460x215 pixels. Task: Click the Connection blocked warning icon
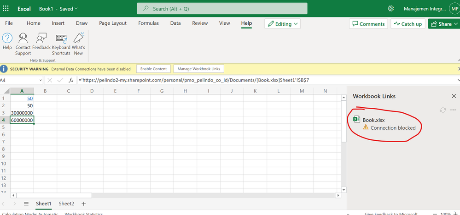tap(366, 127)
